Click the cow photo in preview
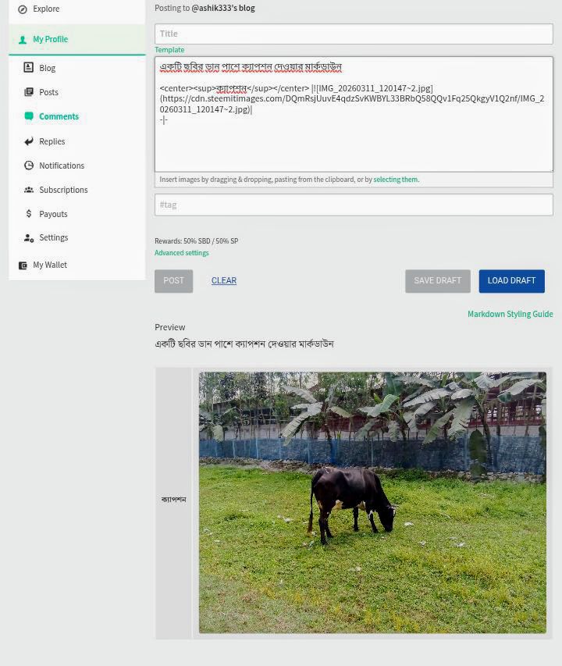The image size is (562, 666). 372,503
